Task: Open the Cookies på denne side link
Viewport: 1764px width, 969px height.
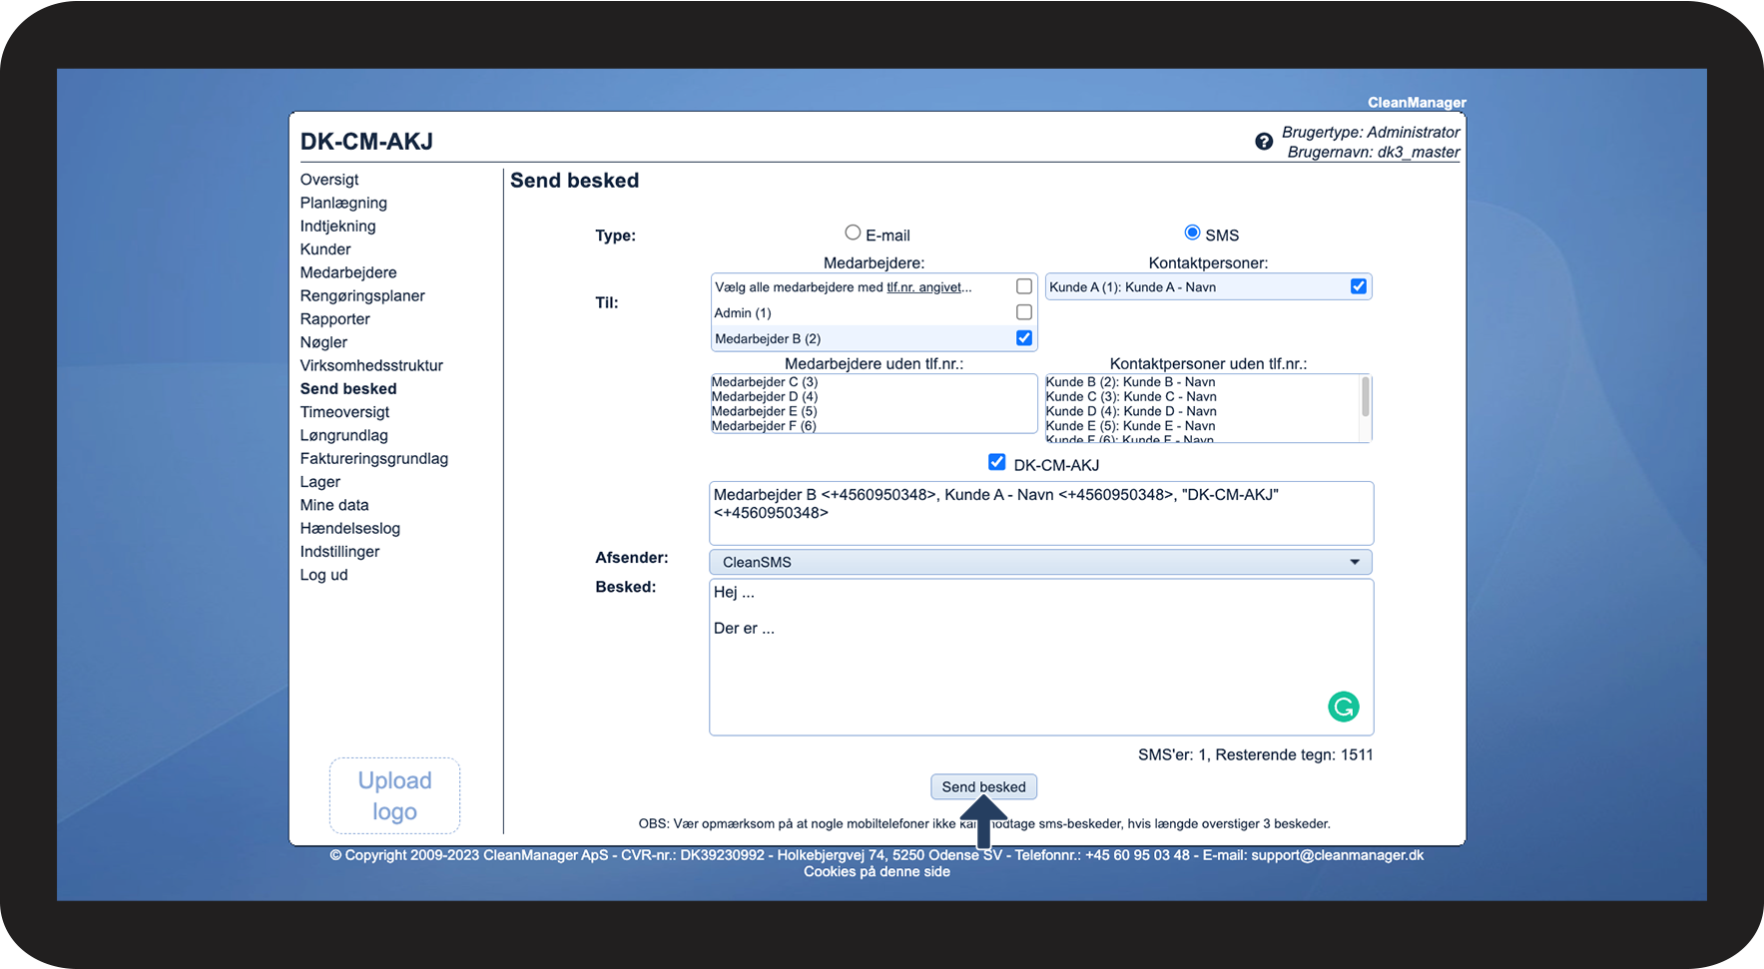Action: point(877,871)
